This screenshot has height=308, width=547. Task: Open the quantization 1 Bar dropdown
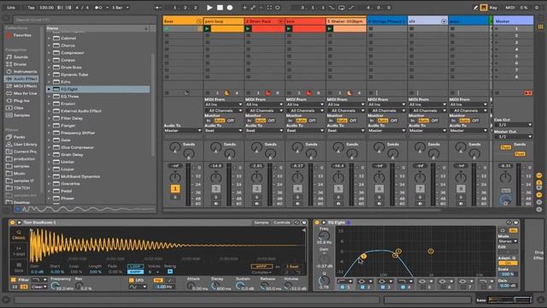[121, 8]
